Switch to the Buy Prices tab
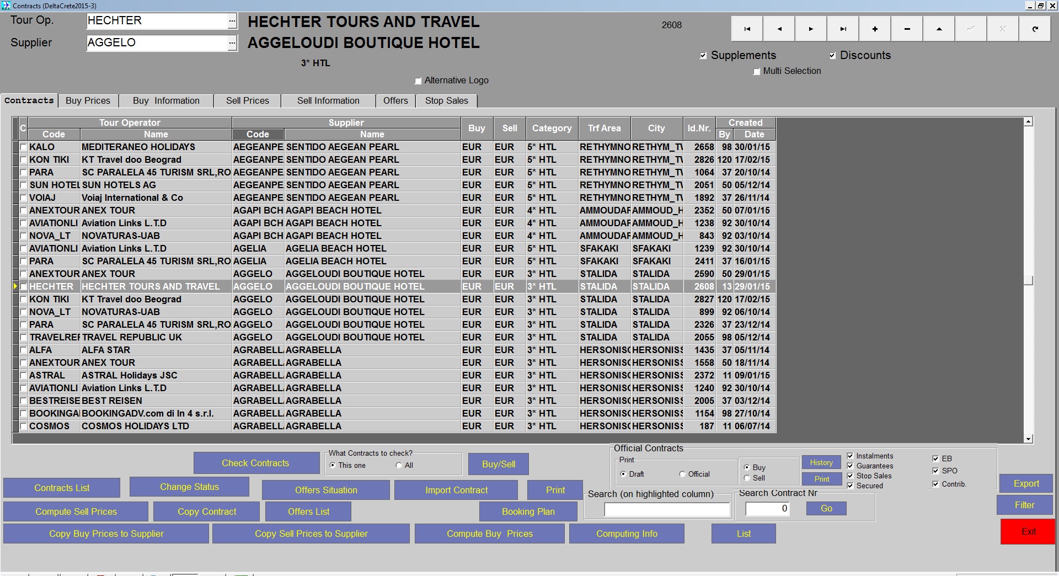Screen dimensions: 1059x576 88,100
